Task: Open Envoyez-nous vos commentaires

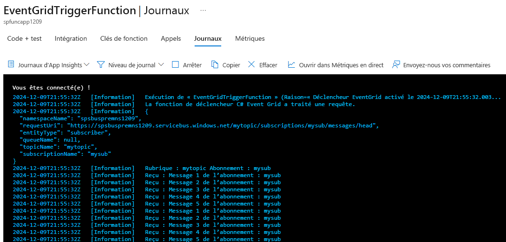Action: coord(441,65)
